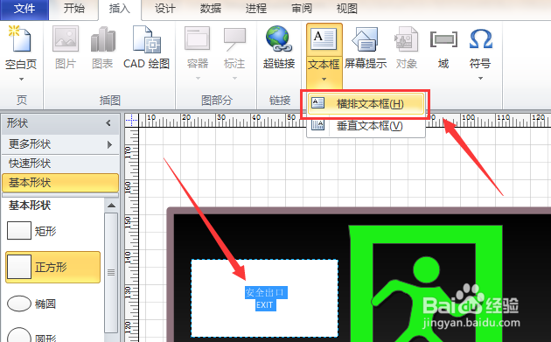The height and width of the screenshot is (342, 551).
Task: Switch to the 视图 ribbon tab
Action: pyautogui.click(x=347, y=9)
